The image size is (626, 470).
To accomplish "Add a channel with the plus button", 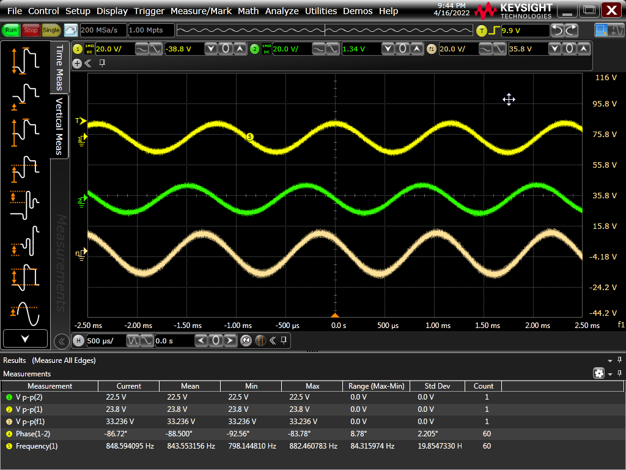I will coord(77,63).
